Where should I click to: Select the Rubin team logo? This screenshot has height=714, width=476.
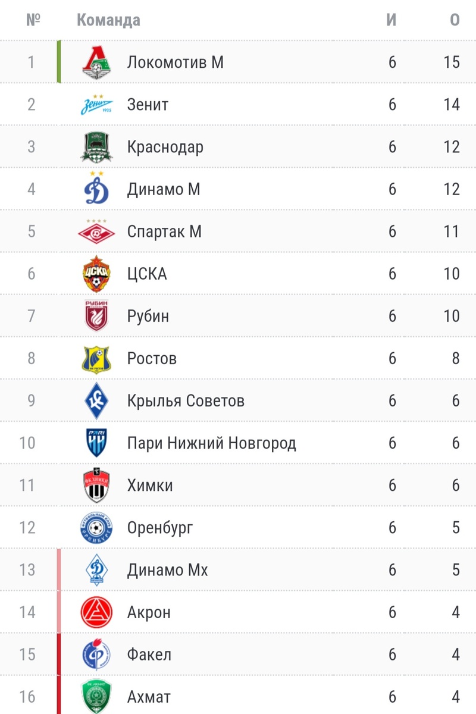[96, 316]
